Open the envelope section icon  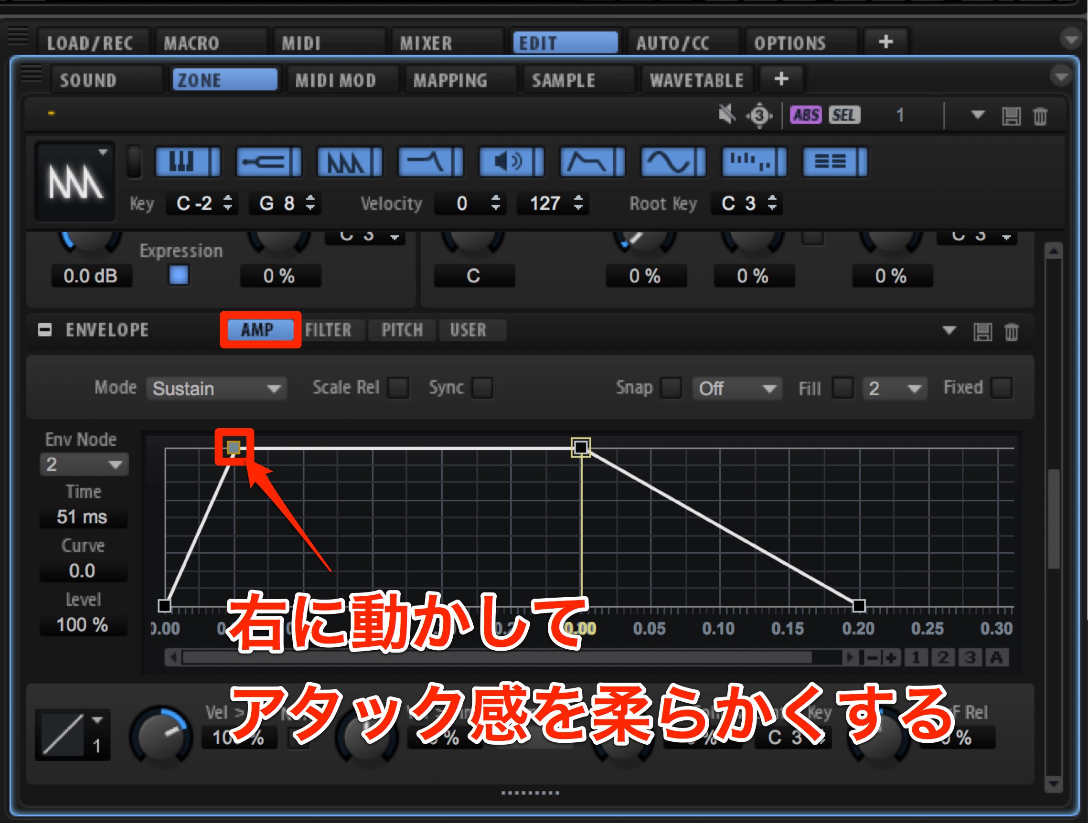coord(592,162)
